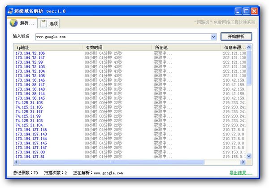This screenshot has width=269, height=188.
Task: Select row 173.194.127.81
Action: (130, 157)
